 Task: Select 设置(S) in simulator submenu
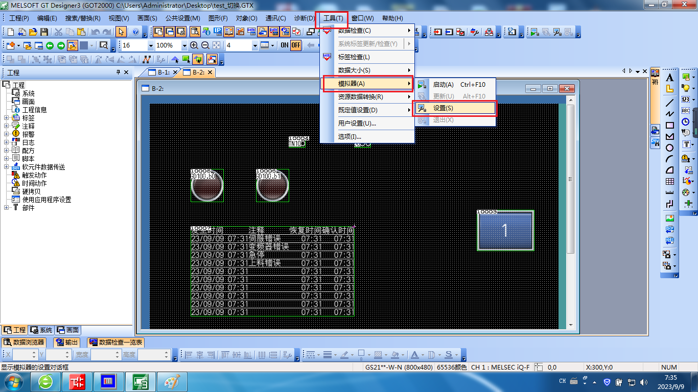454,108
